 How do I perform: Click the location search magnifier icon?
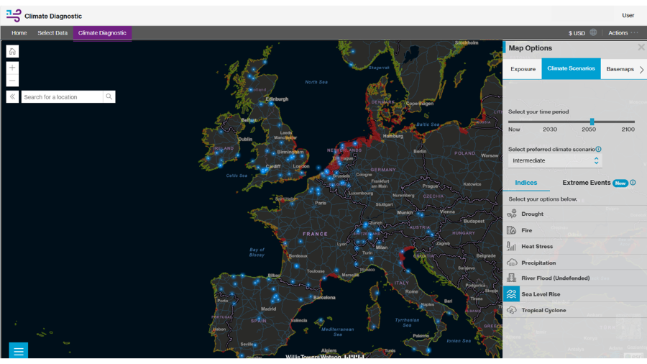109,96
